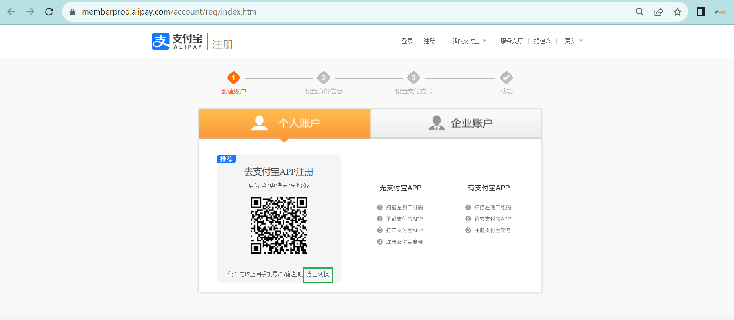Click the 企业账户 businessman icon

(x=437, y=123)
